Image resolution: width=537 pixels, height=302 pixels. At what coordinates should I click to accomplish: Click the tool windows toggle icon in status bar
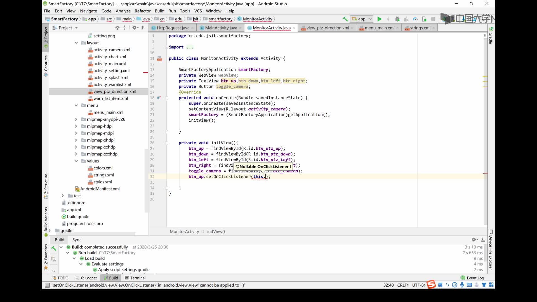[47, 285]
